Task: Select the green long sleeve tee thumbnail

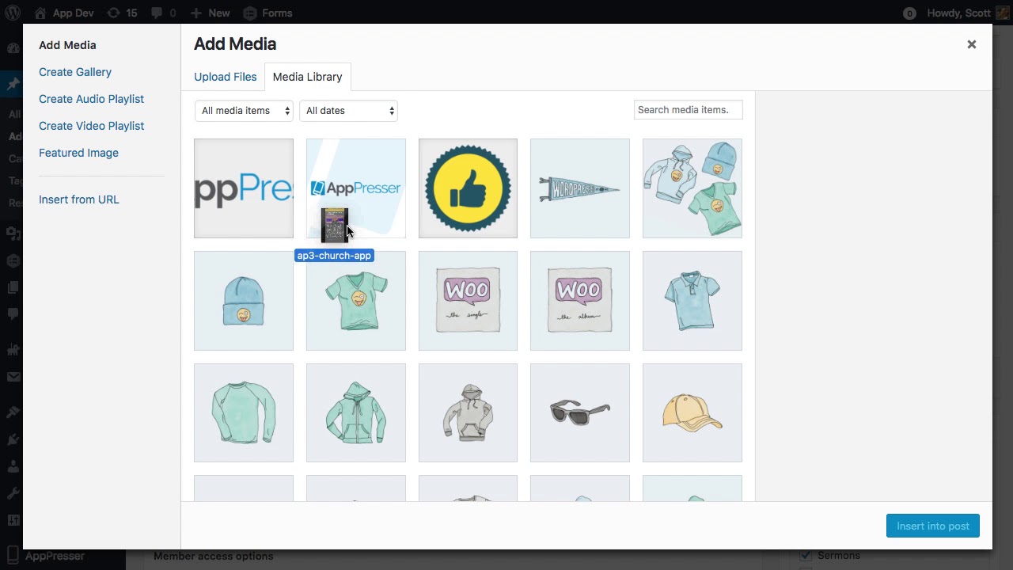Action: point(244,412)
